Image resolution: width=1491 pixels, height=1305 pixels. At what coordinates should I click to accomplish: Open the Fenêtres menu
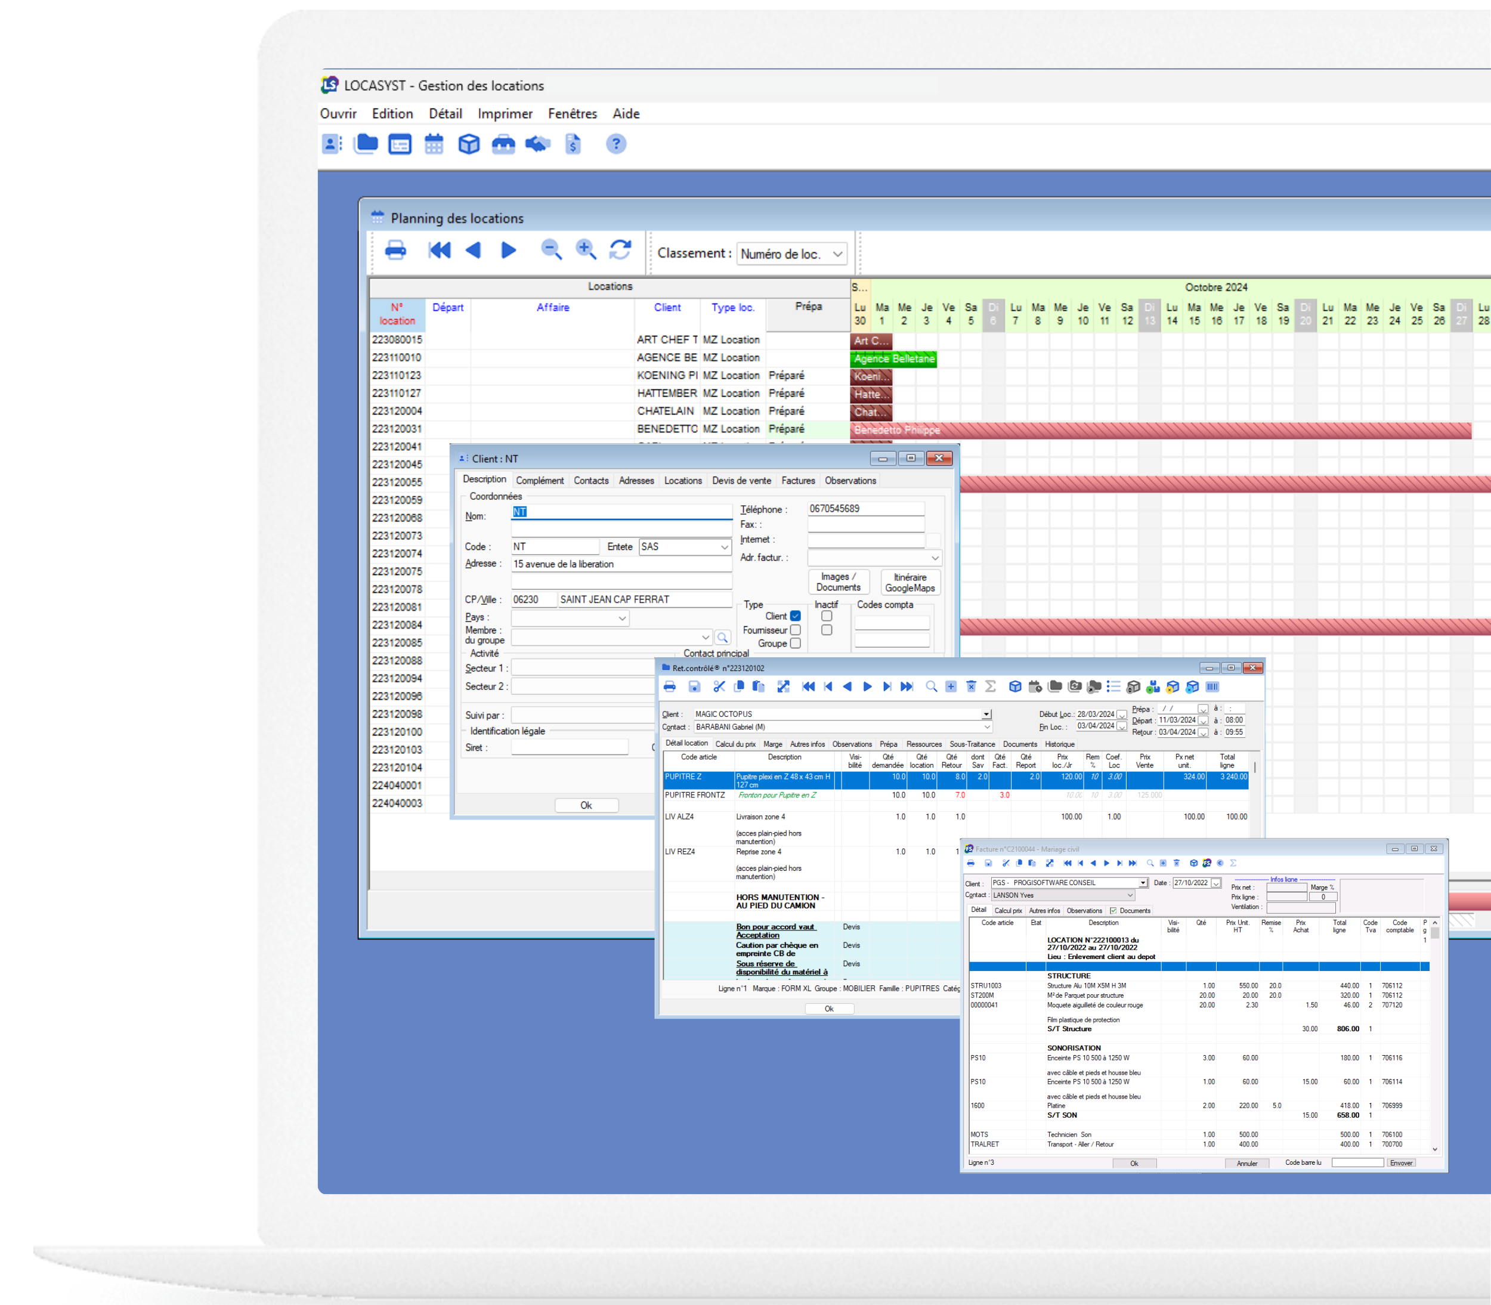572,113
